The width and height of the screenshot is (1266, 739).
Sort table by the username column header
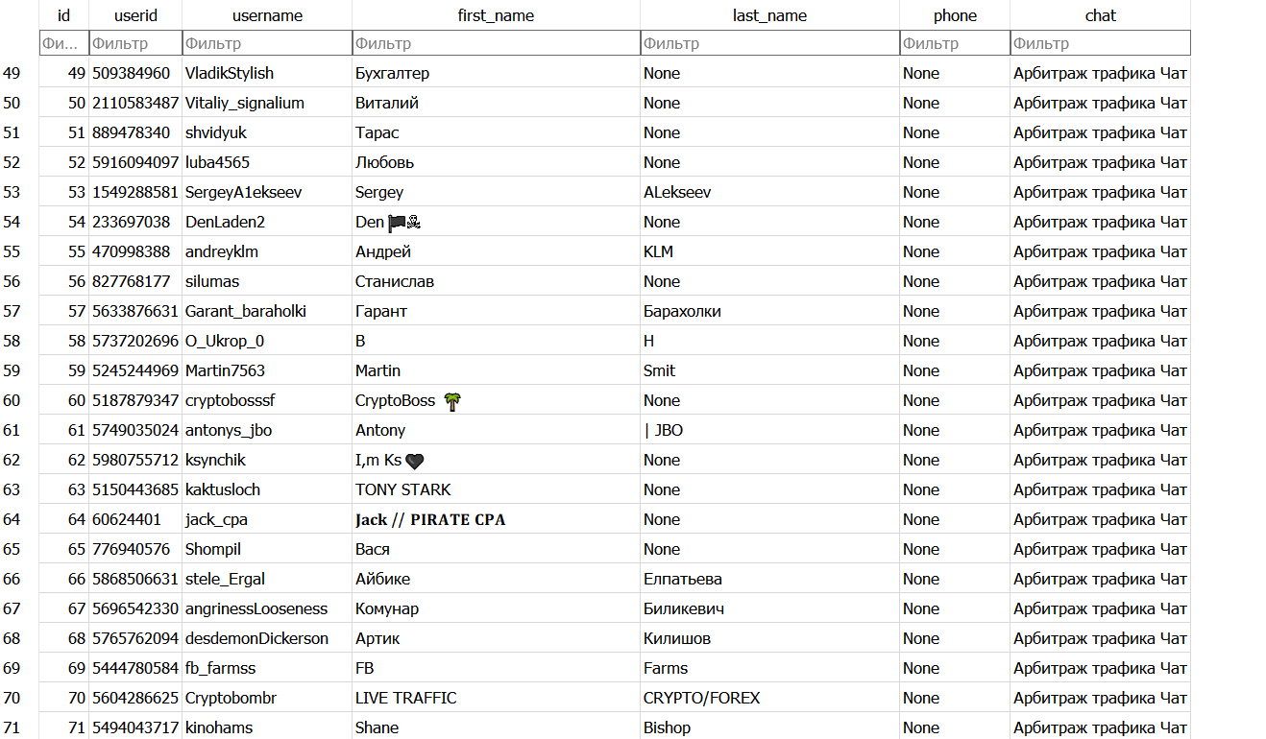(x=267, y=15)
